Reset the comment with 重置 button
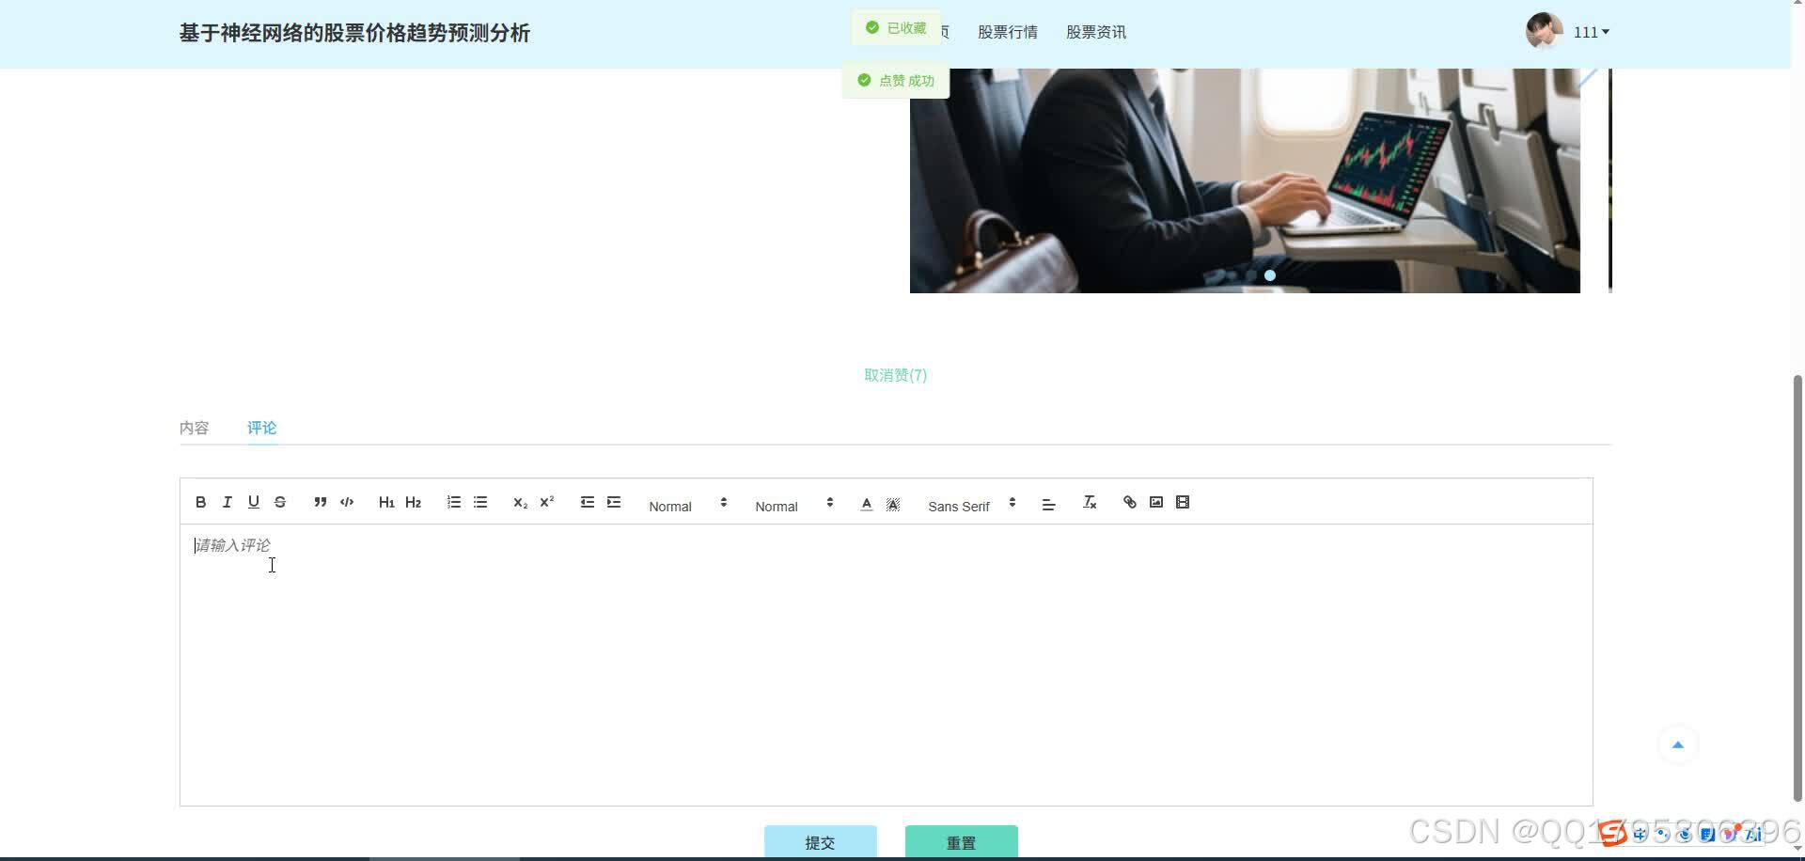1805x861 pixels. [962, 842]
